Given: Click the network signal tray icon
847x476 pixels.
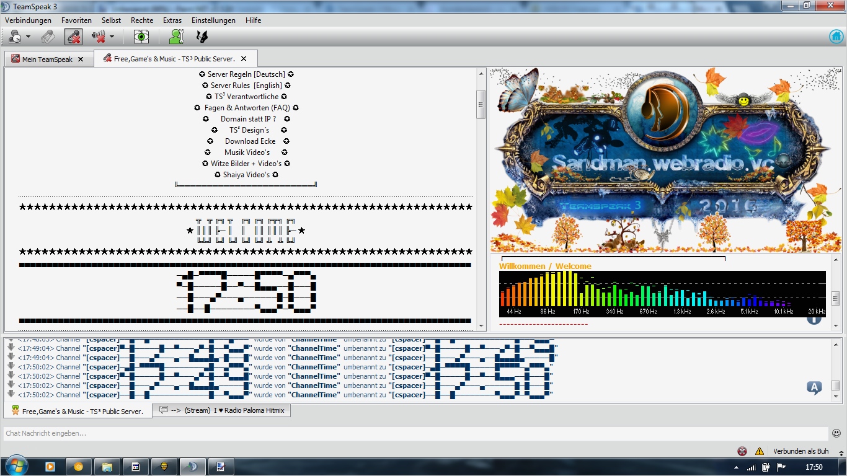Looking at the screenshot, I should 751,467.
